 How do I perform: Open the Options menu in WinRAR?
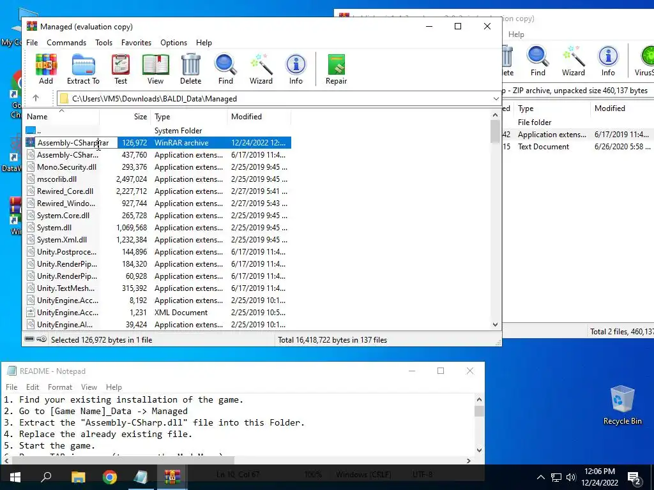(174, 43)
